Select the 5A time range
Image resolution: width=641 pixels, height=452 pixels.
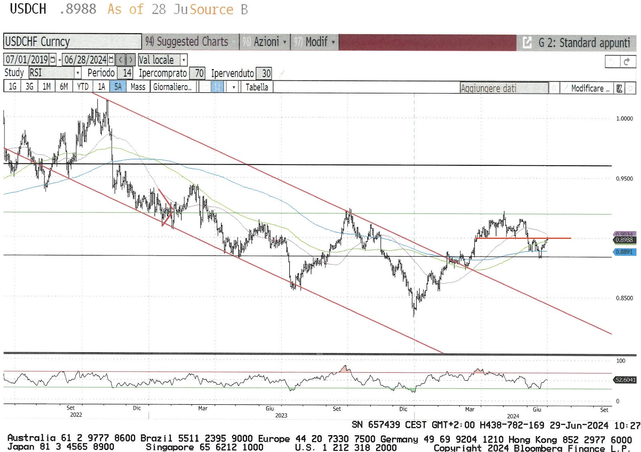coord(118,87)
